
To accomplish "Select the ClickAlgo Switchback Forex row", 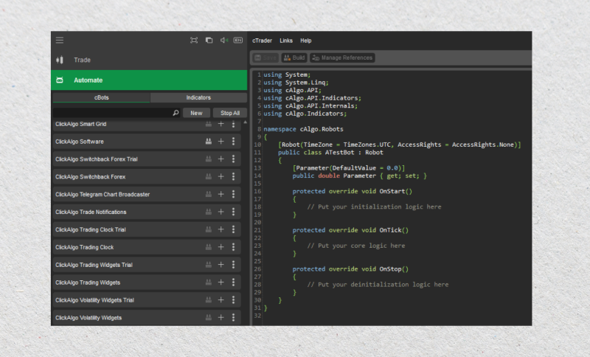I will (x=147, y=177).
